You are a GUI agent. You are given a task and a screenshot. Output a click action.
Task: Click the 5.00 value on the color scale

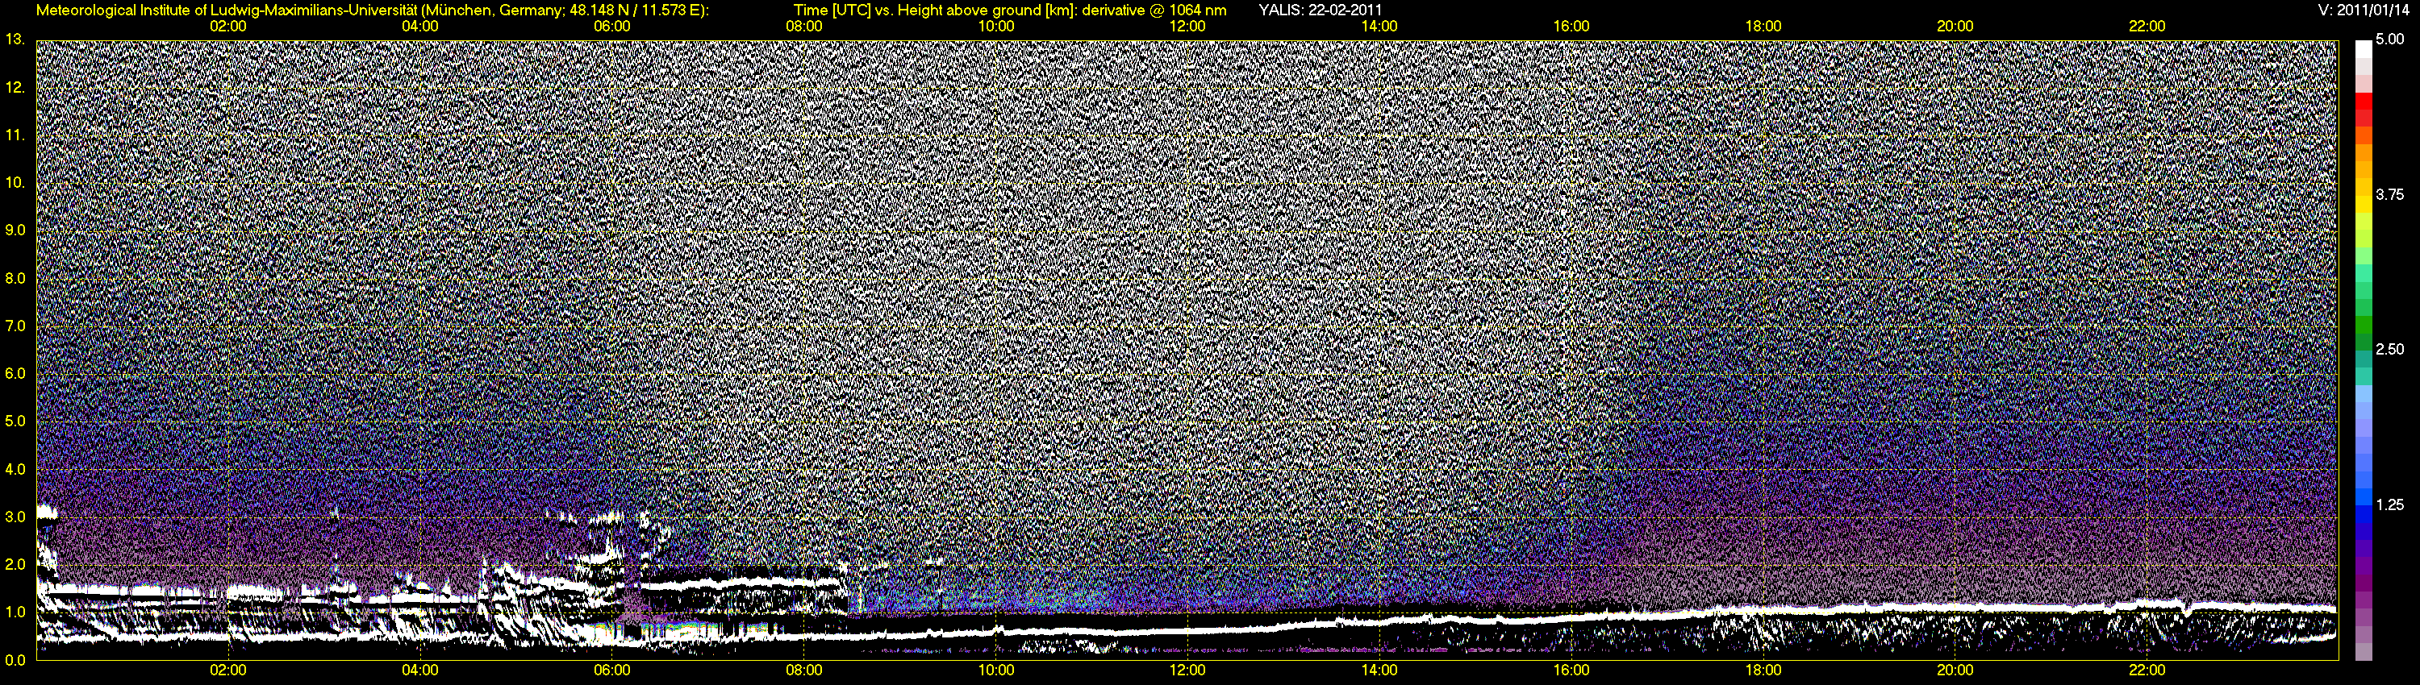(2390, 39)
